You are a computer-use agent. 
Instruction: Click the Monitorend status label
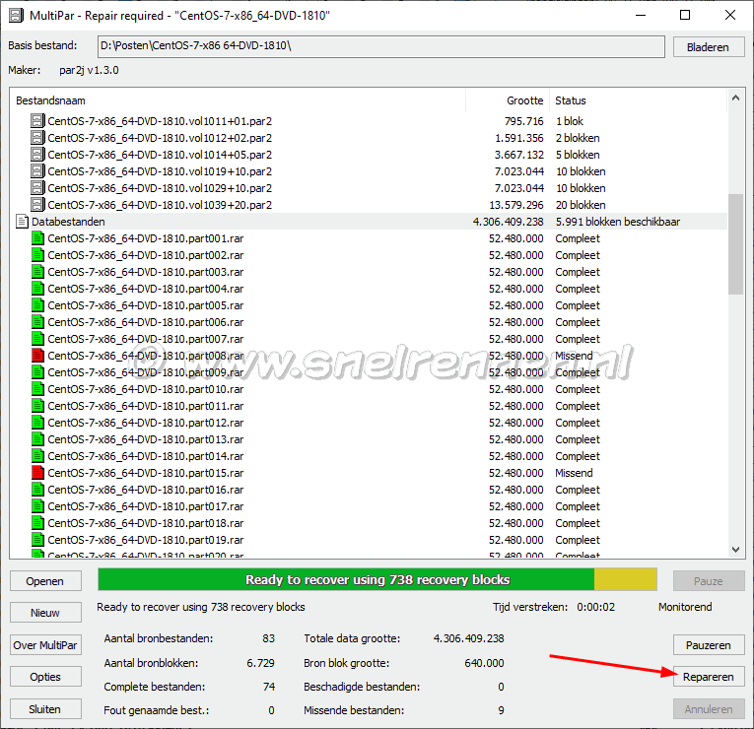pos(685,607)
